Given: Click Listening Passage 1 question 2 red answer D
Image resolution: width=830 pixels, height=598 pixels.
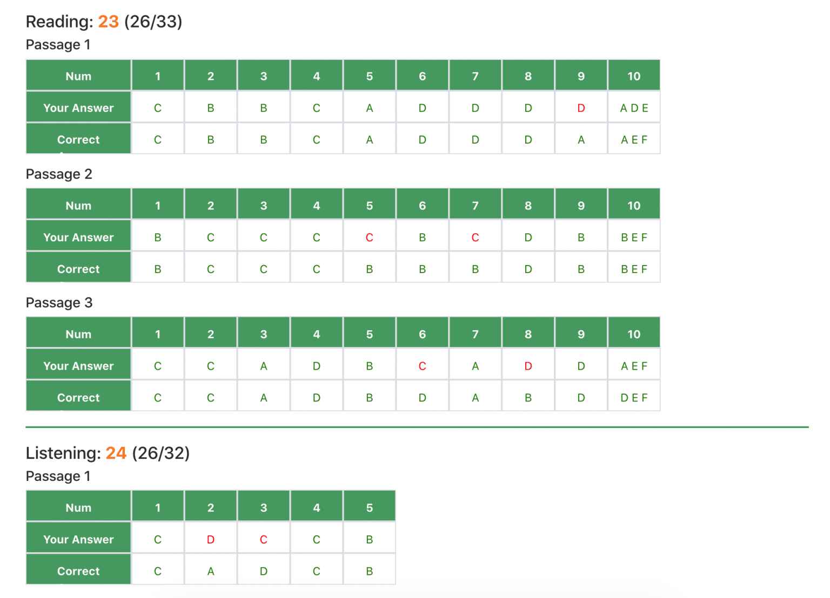Looking at the screenshot, I should pos(211,540).
